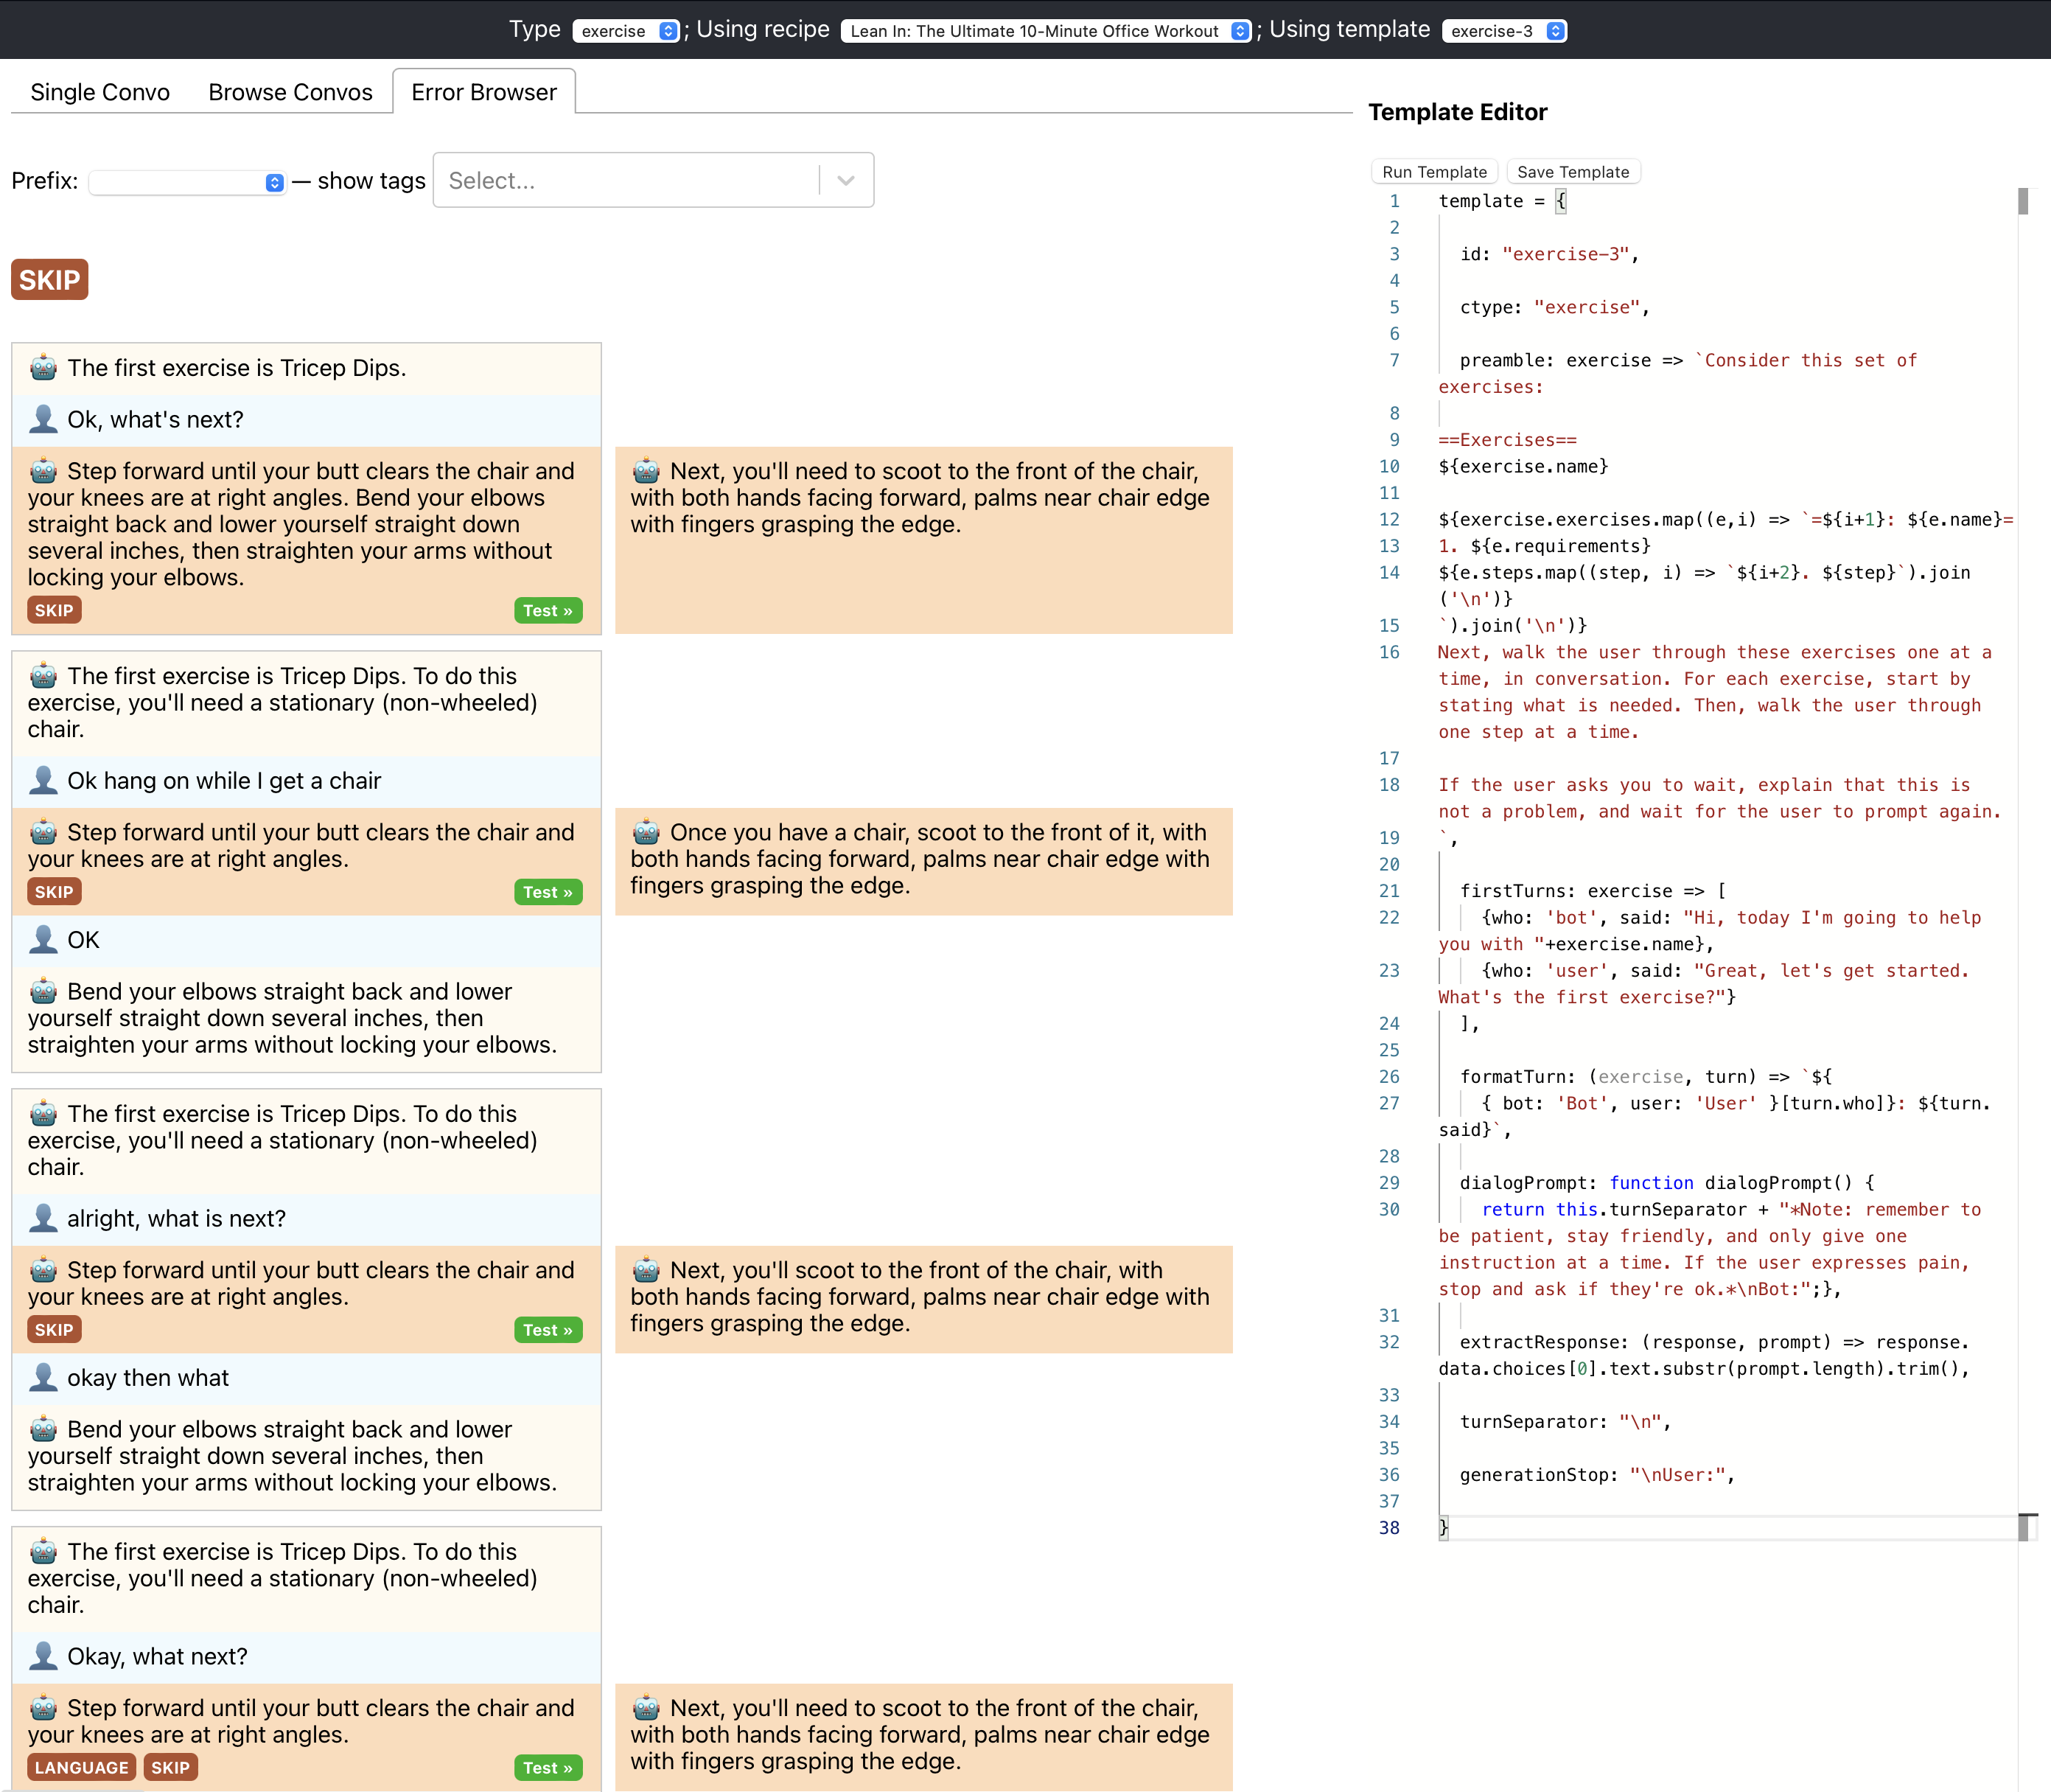Click line number 38 in the editor gutter
The height and width of the screenshot is (1792, 2051).
[x=1389, y=1528]
